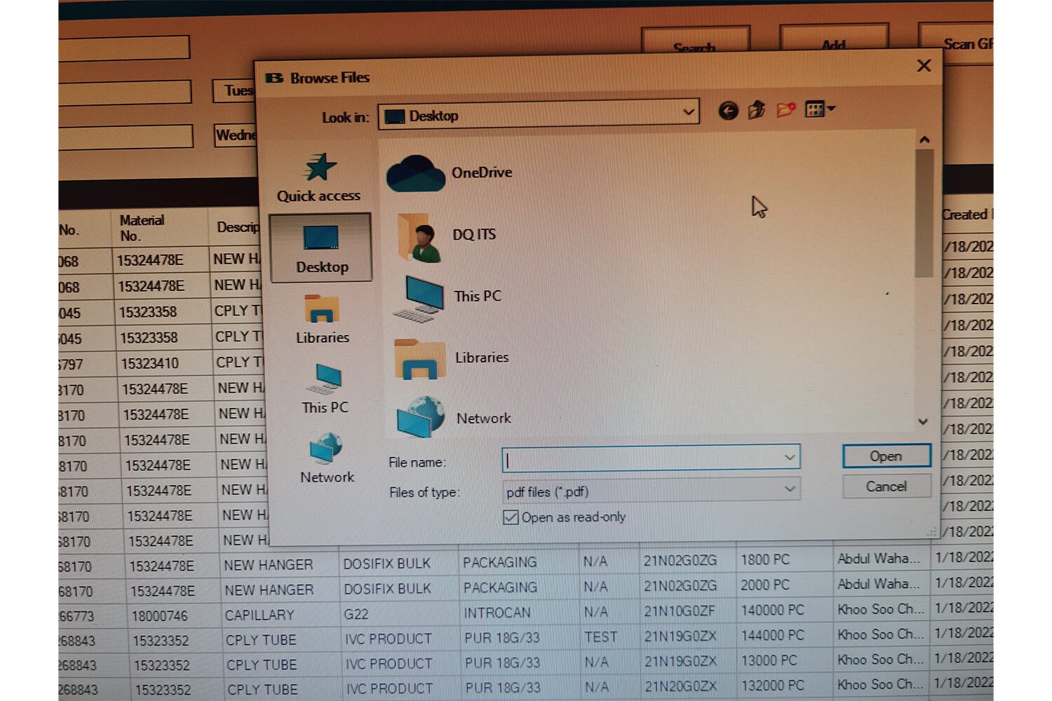The width and height of the screenshot is (1052, 701).
Task: Expand the Files of type dropdown
Action: click(790, 489)
